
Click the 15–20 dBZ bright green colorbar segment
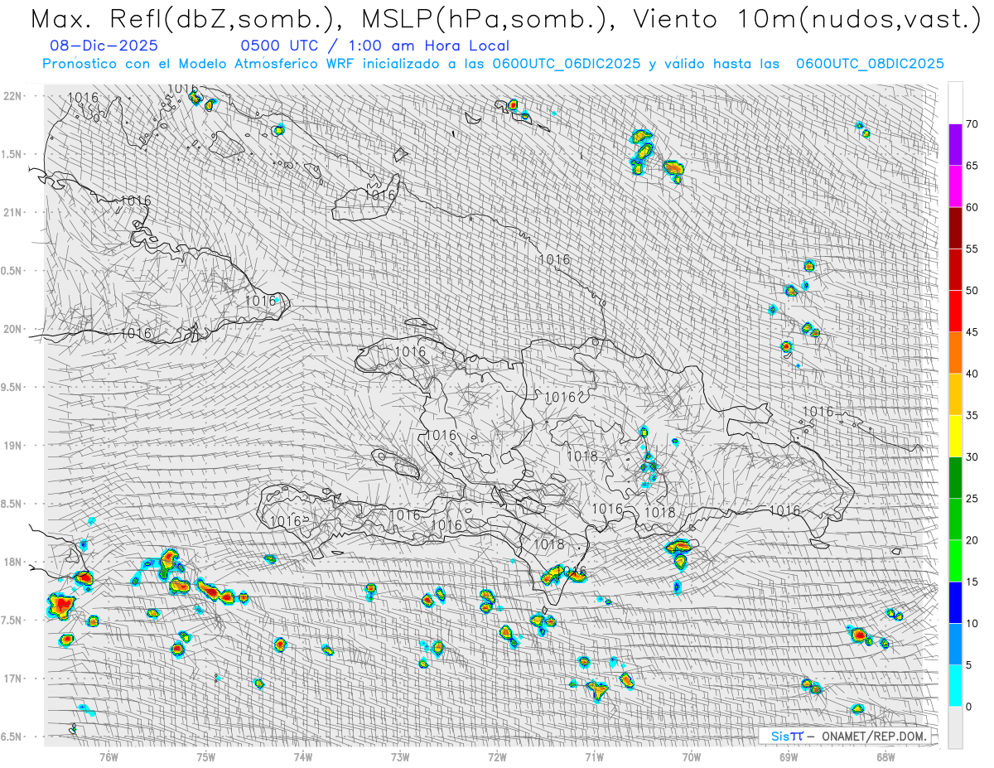click(955, 561)
